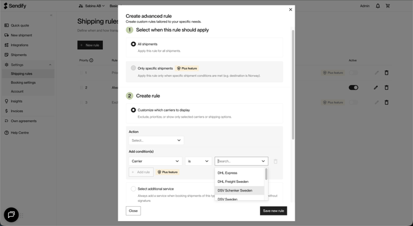Edit rule 3 with pencil icon
The image size is (413, 226).
tap(377, 102)
